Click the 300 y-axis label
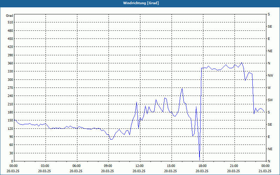 coord(10,80)
